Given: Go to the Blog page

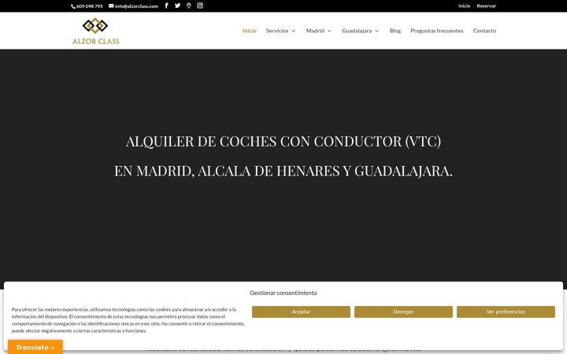Looking at the screenshot, I should point(395,31).
